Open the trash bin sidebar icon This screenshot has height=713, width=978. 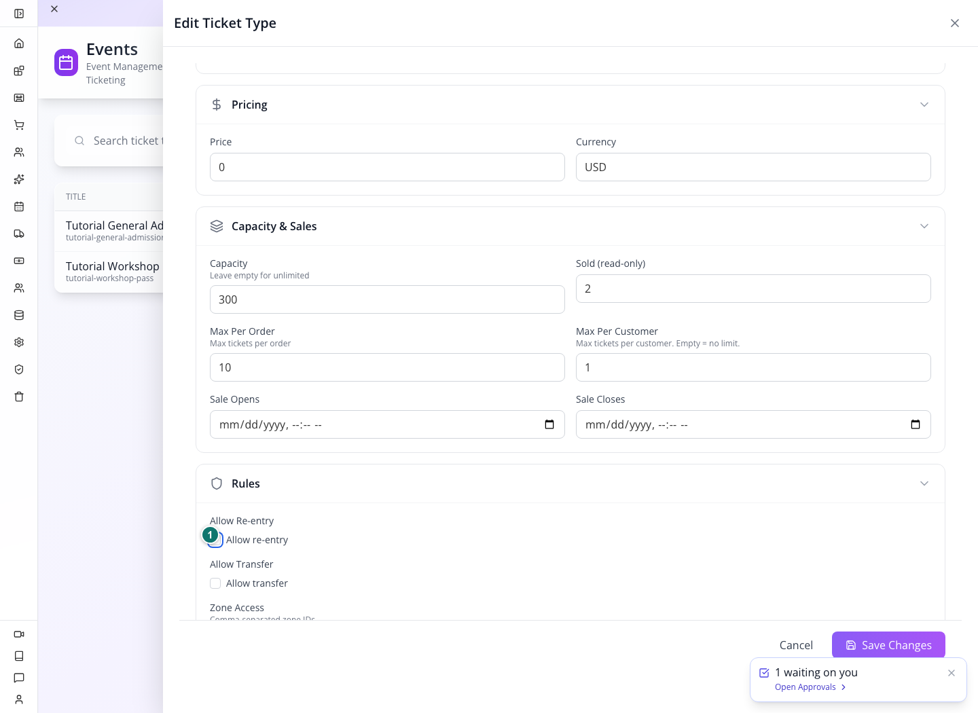pos(19,397)
